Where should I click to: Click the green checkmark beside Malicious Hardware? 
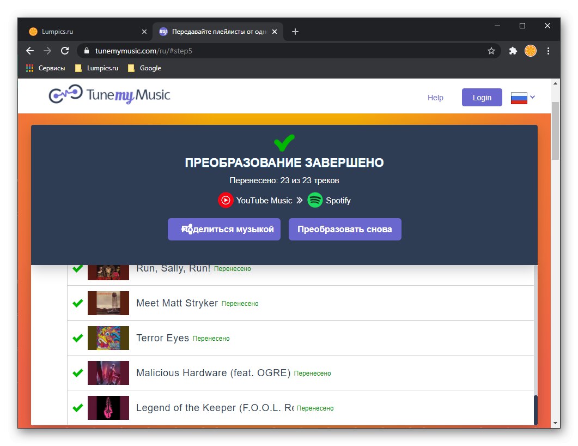[78, 373]
